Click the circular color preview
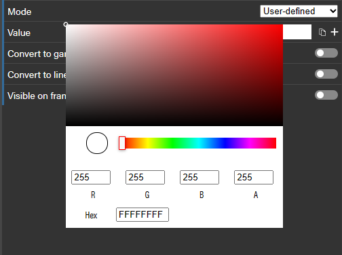 [97, 143]
